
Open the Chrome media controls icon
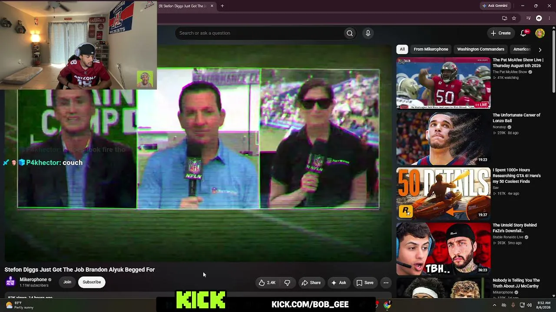tap(528, 18)
